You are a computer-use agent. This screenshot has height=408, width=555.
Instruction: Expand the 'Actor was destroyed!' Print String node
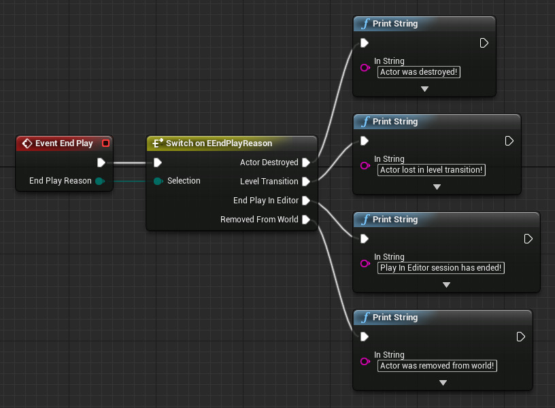coord(424,89)
